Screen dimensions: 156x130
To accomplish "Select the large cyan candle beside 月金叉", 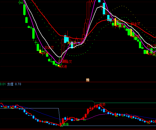I will 66,40.
